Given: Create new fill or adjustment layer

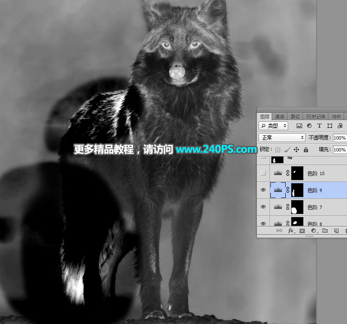Looking at the screenshot, I should point(314,231).
